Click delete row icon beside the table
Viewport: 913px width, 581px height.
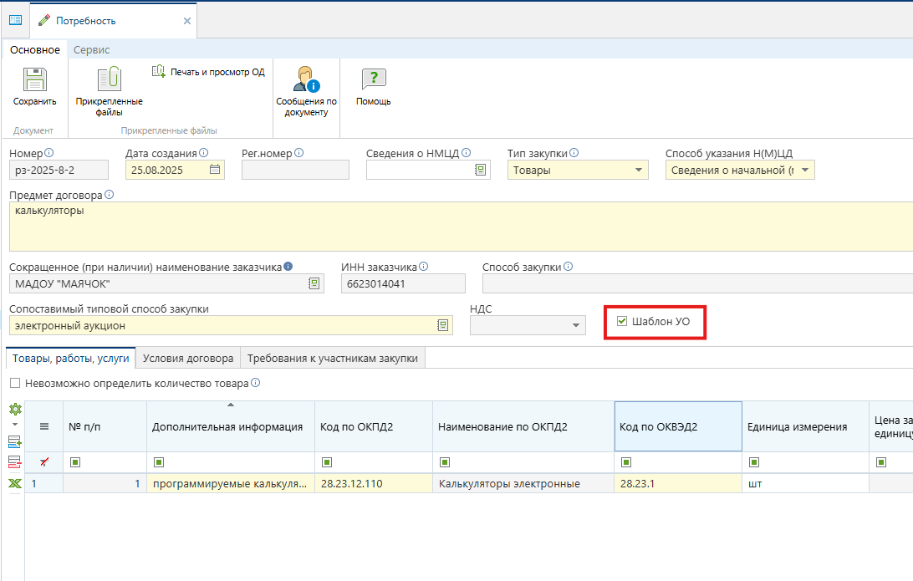click(15, 462)
